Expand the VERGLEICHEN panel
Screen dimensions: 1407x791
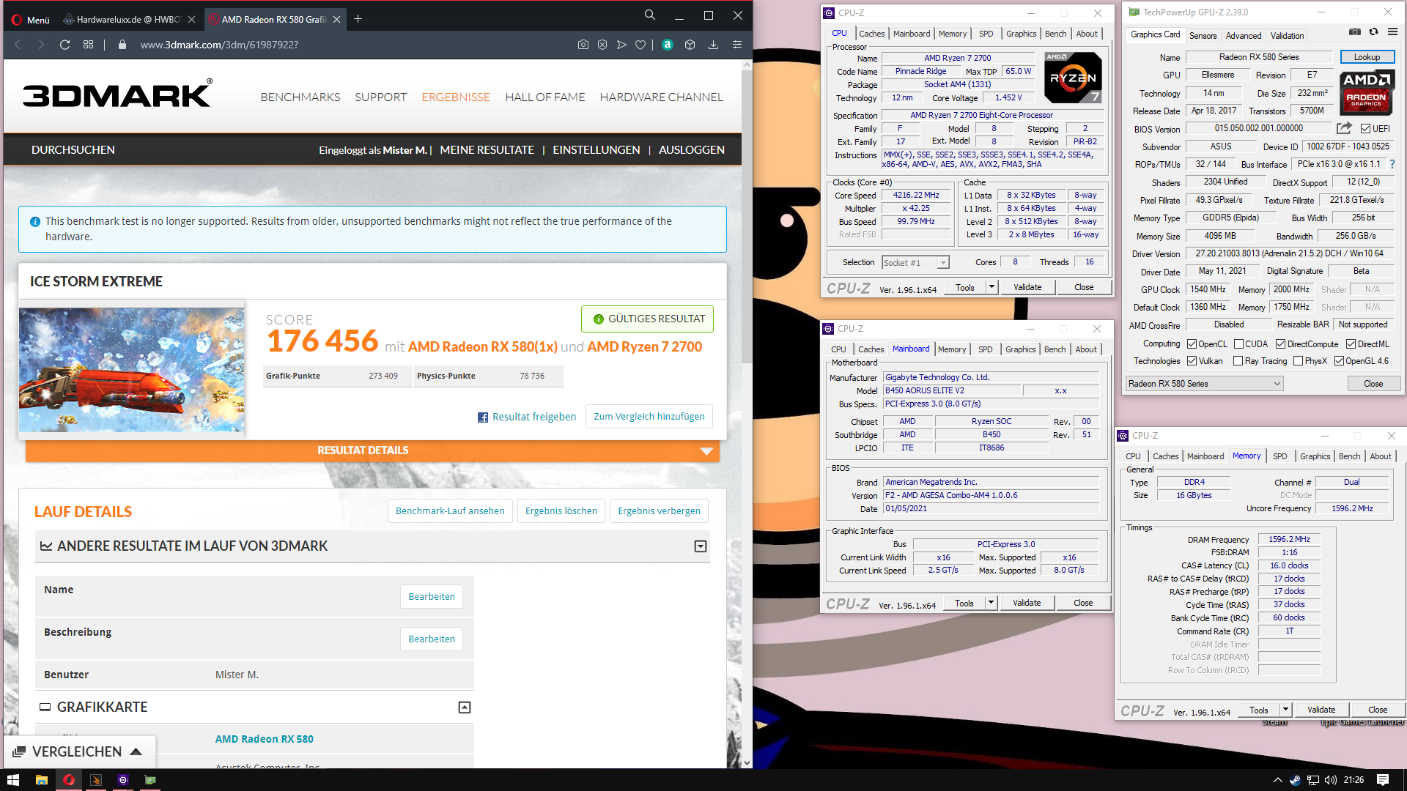(x=79, y=752)
